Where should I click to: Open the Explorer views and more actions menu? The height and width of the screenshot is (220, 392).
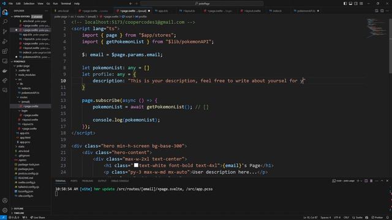coord(47,11)
